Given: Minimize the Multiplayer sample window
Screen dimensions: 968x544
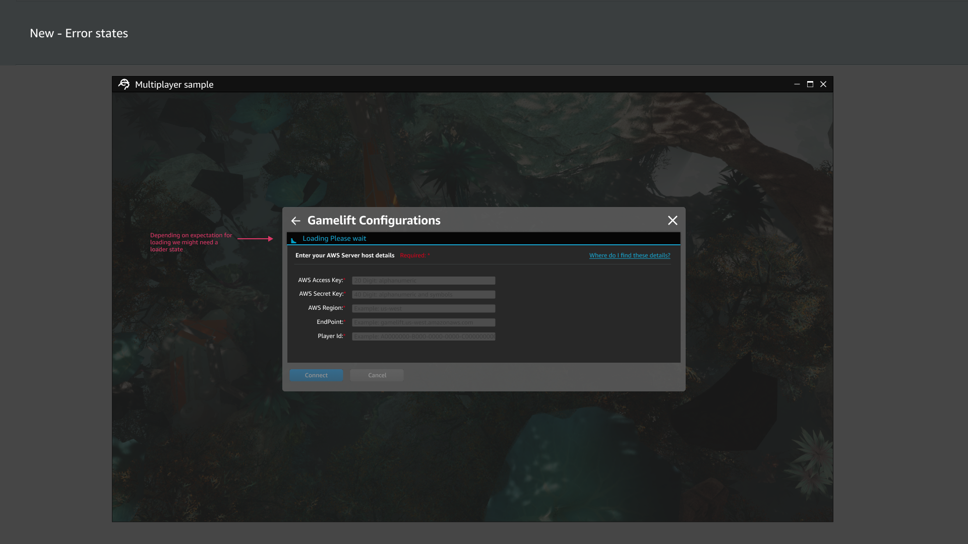Looking at the screenshot, I should click(x=797, y=84).
